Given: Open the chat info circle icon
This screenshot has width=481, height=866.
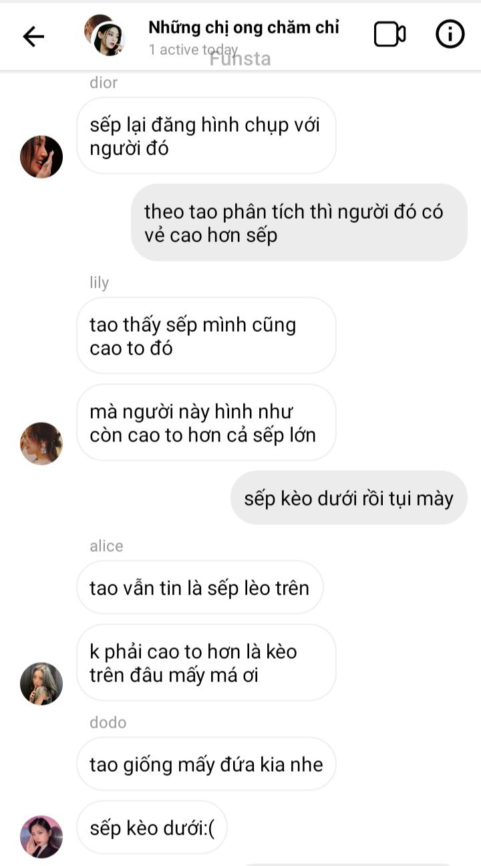Looking at the screenshot, I should pos(450,34).
